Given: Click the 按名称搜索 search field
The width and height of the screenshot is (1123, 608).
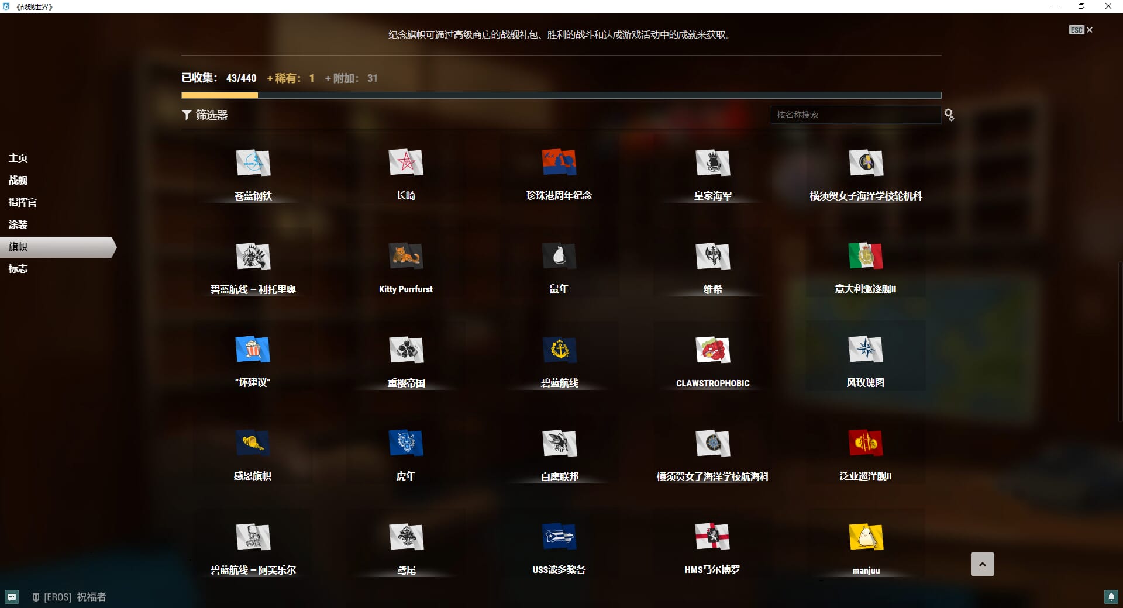Looking at the screenshot, I should coord(855,115).
